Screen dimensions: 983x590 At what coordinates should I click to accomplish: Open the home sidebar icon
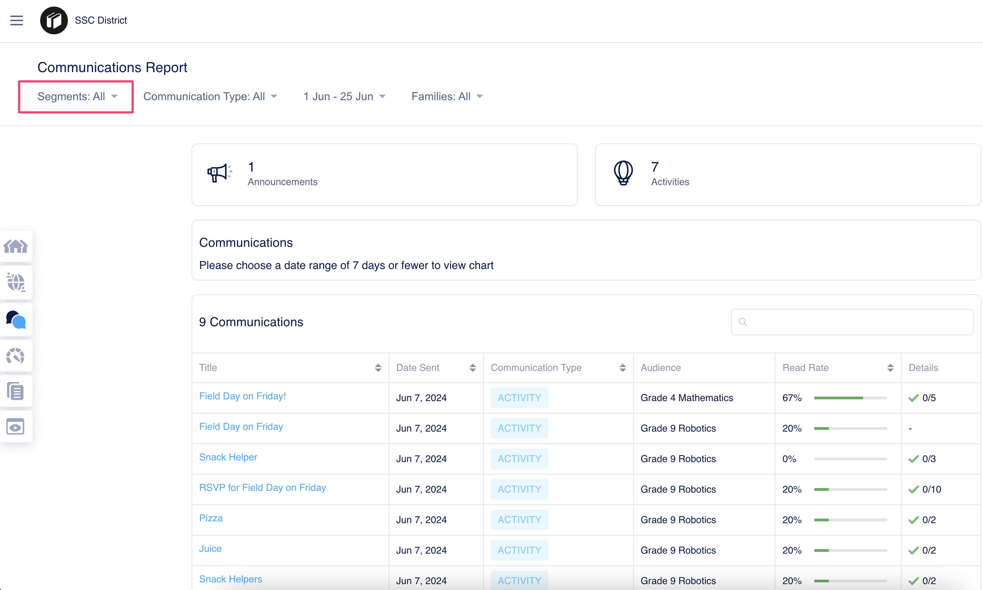16,246
